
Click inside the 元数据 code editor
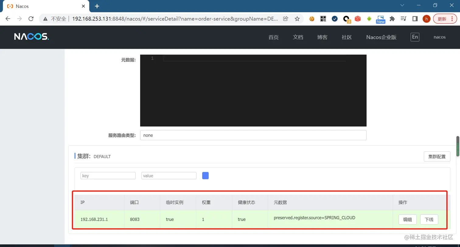253,91
